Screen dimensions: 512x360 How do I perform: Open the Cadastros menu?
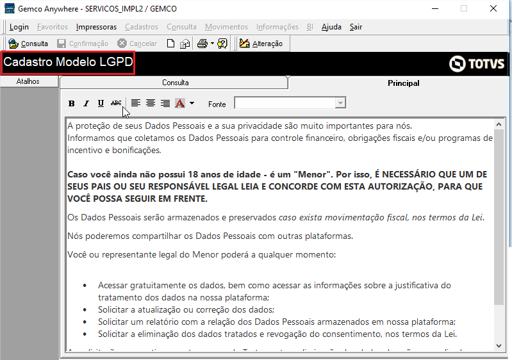pyautogui.click(x=142, y=27)
